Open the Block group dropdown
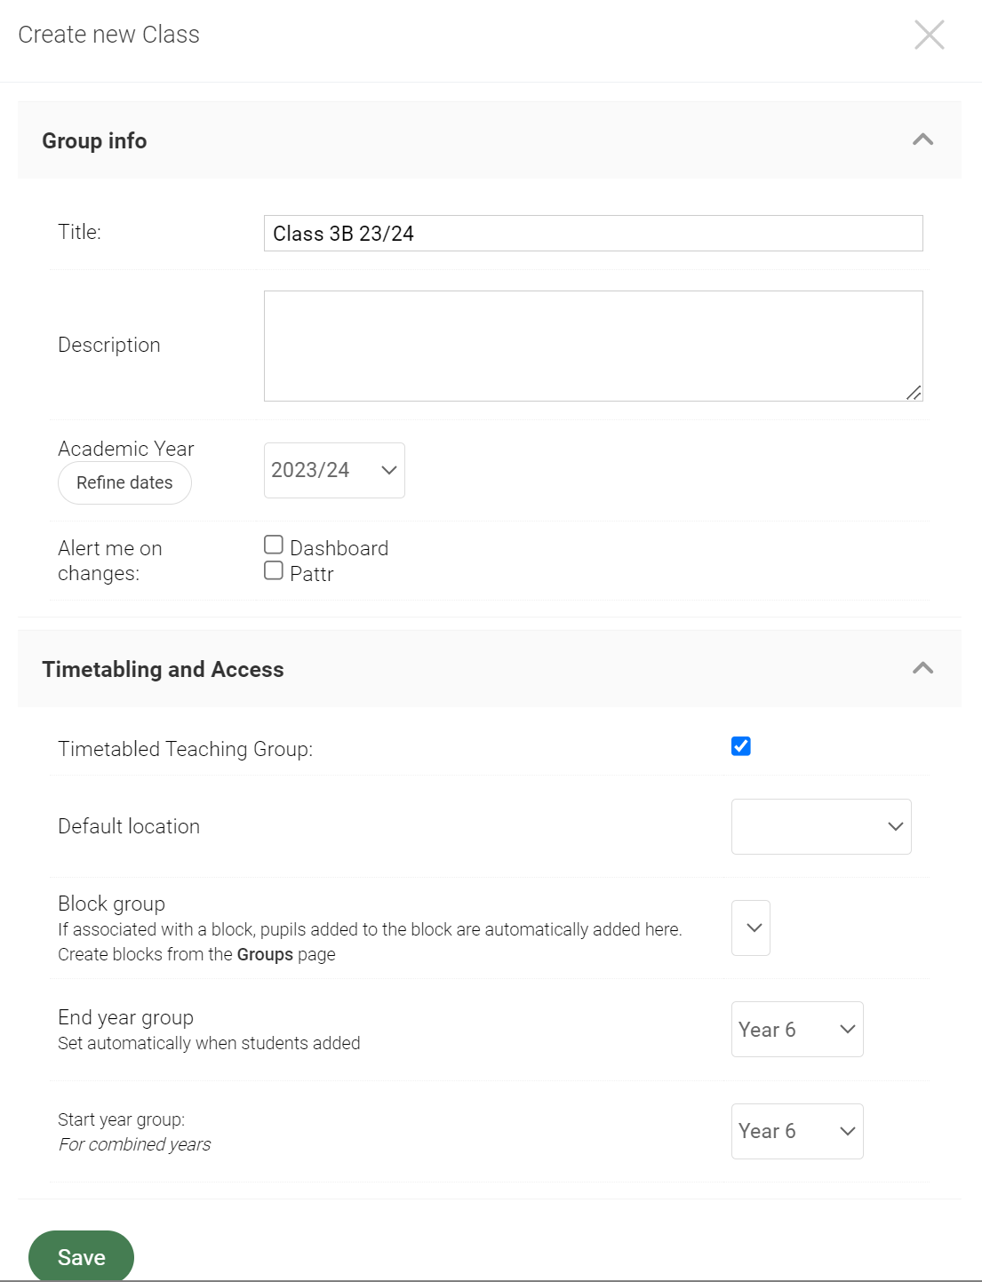Screen dimensions: 982x1282 coord(751,928)
